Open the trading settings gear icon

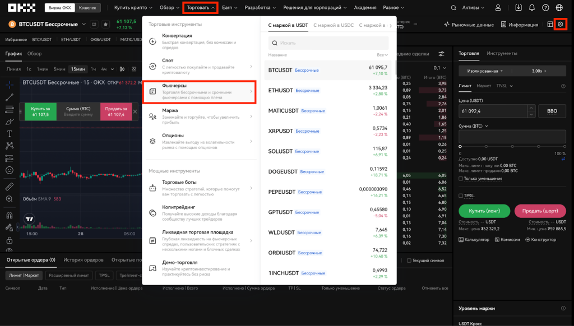[559, 25]
